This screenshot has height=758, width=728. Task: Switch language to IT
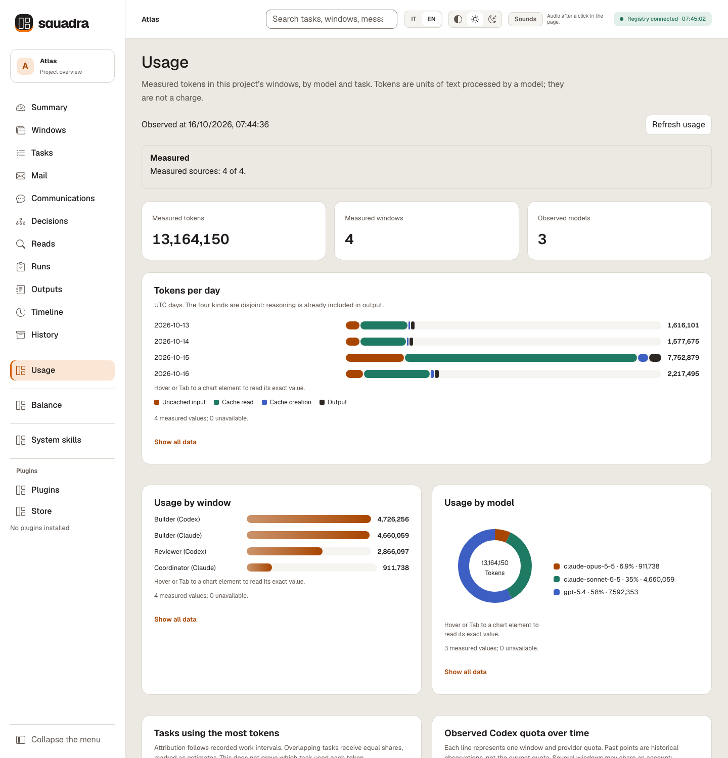pyautogui.click(x=414, y=19)
